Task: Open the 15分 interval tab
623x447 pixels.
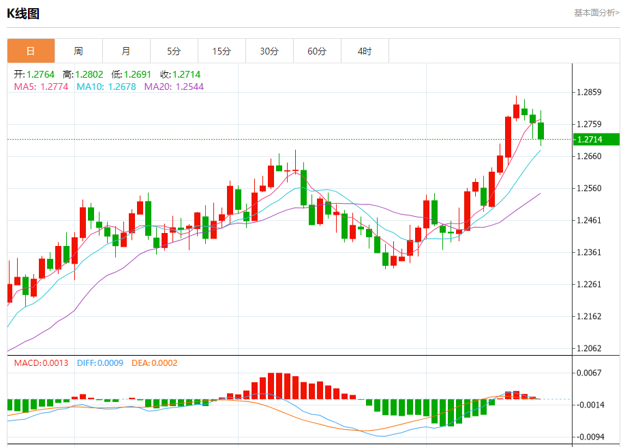Action: click(x=222, y=51)
